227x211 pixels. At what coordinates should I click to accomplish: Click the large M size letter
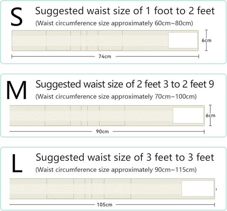17,90
